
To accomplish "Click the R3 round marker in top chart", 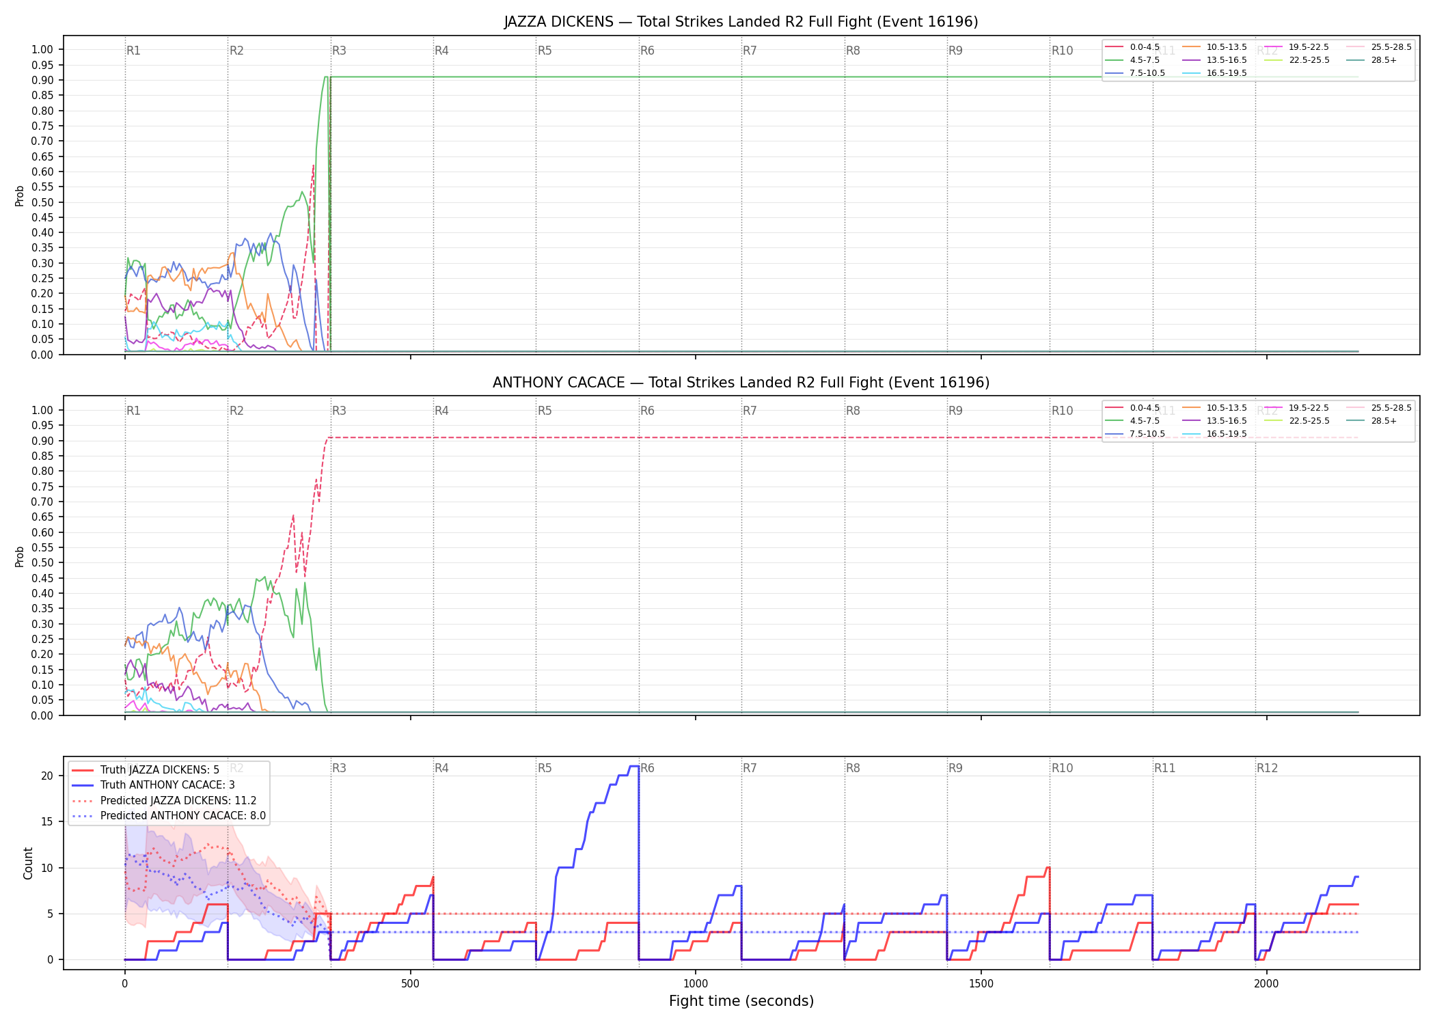I will tap(339, 51).
